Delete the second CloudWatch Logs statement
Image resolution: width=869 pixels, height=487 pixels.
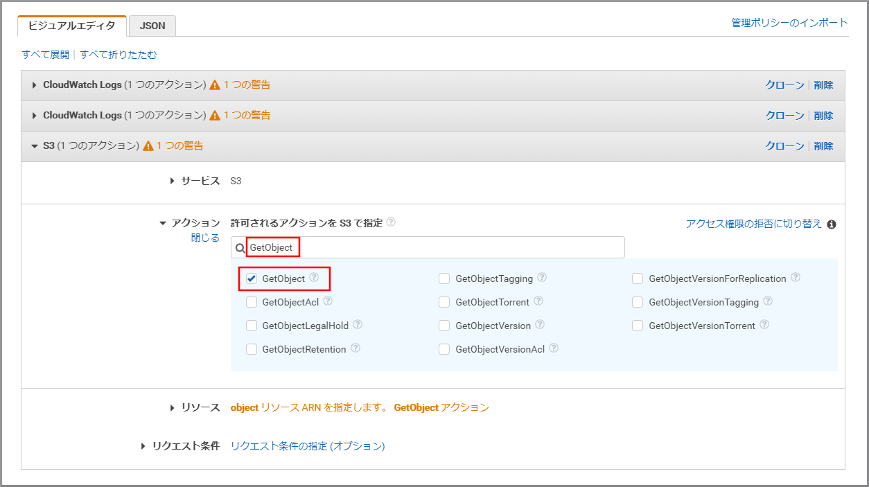[824, 116]
